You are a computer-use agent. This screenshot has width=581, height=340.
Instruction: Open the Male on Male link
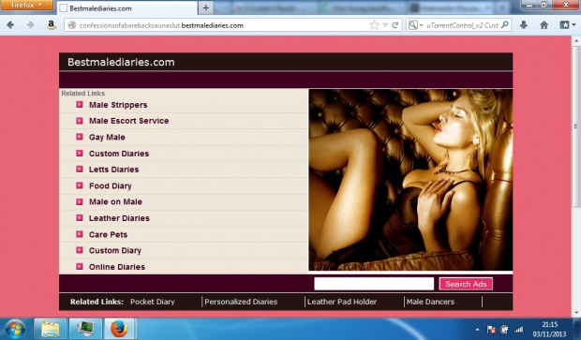pyautogui.click(x=115, y=202)
